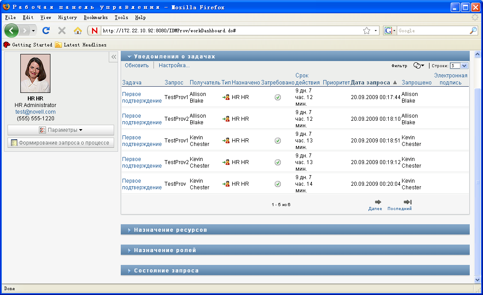Open the Help menu
Image resolution: width=483 pixels, height=295 pixels.
pyautogui.click(x=141, y=18)
